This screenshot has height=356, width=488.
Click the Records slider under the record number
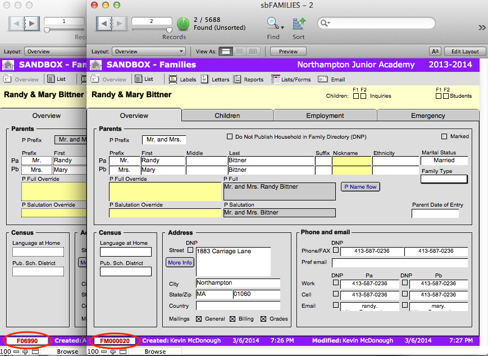[152, 30]
